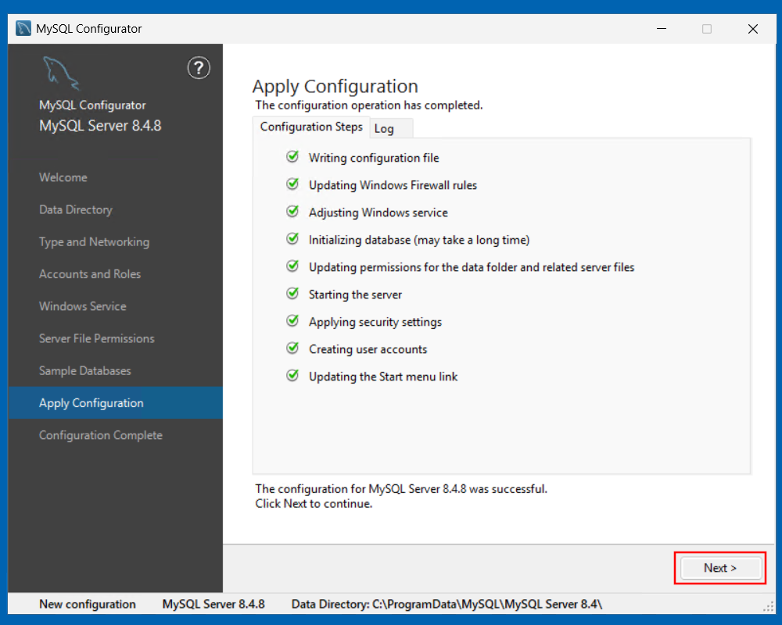Open Accounts and Roles sidebar step
782x625 pixels.
90,274
